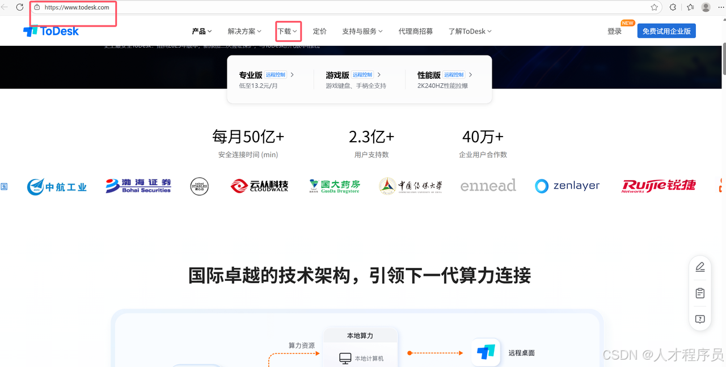Open the help question bubble icon
Viewport: 726px width, 367px height.
point(700,319)
